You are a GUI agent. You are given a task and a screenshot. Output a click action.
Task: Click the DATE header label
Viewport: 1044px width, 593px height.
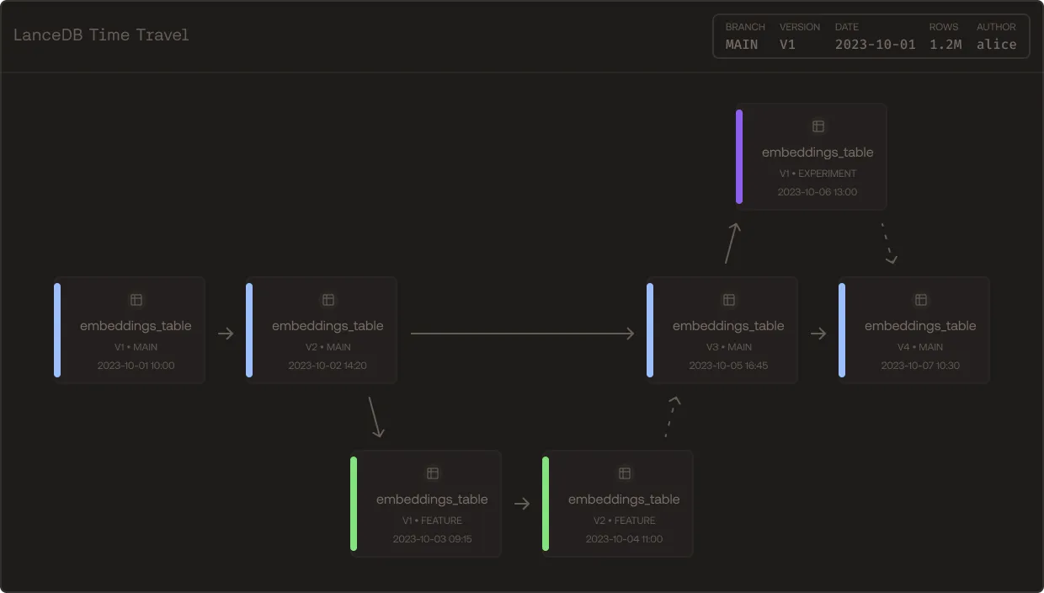tap(847, 27)
